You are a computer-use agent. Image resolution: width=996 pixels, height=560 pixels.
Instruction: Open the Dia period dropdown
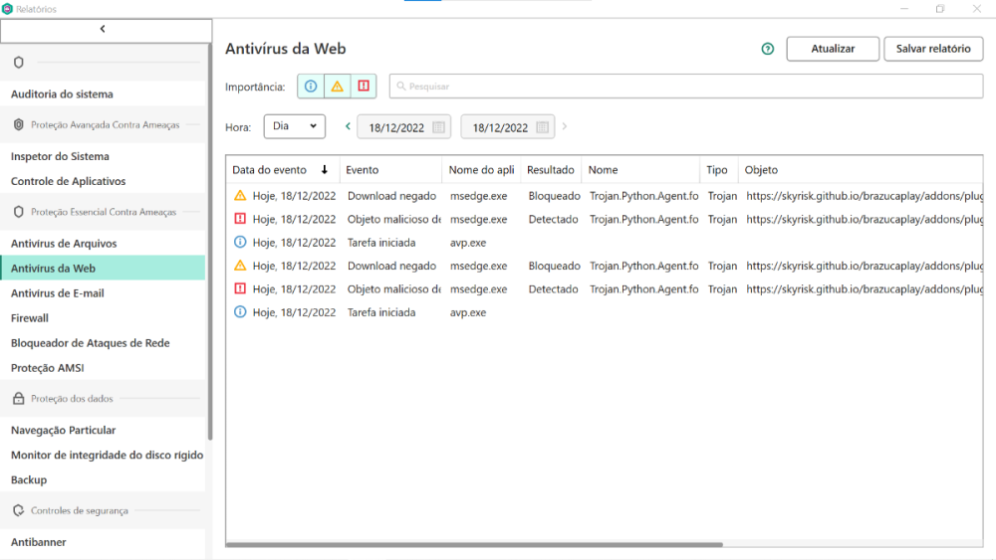point(295,126)
